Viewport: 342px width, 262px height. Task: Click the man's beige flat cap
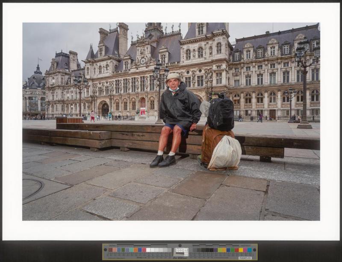[x=174, y=77]
